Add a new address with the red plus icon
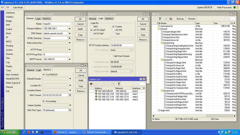This screenshot has width=240, height=135. click(91, 84)
